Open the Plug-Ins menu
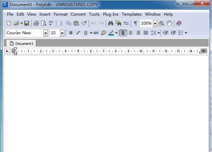 (110, 14)
